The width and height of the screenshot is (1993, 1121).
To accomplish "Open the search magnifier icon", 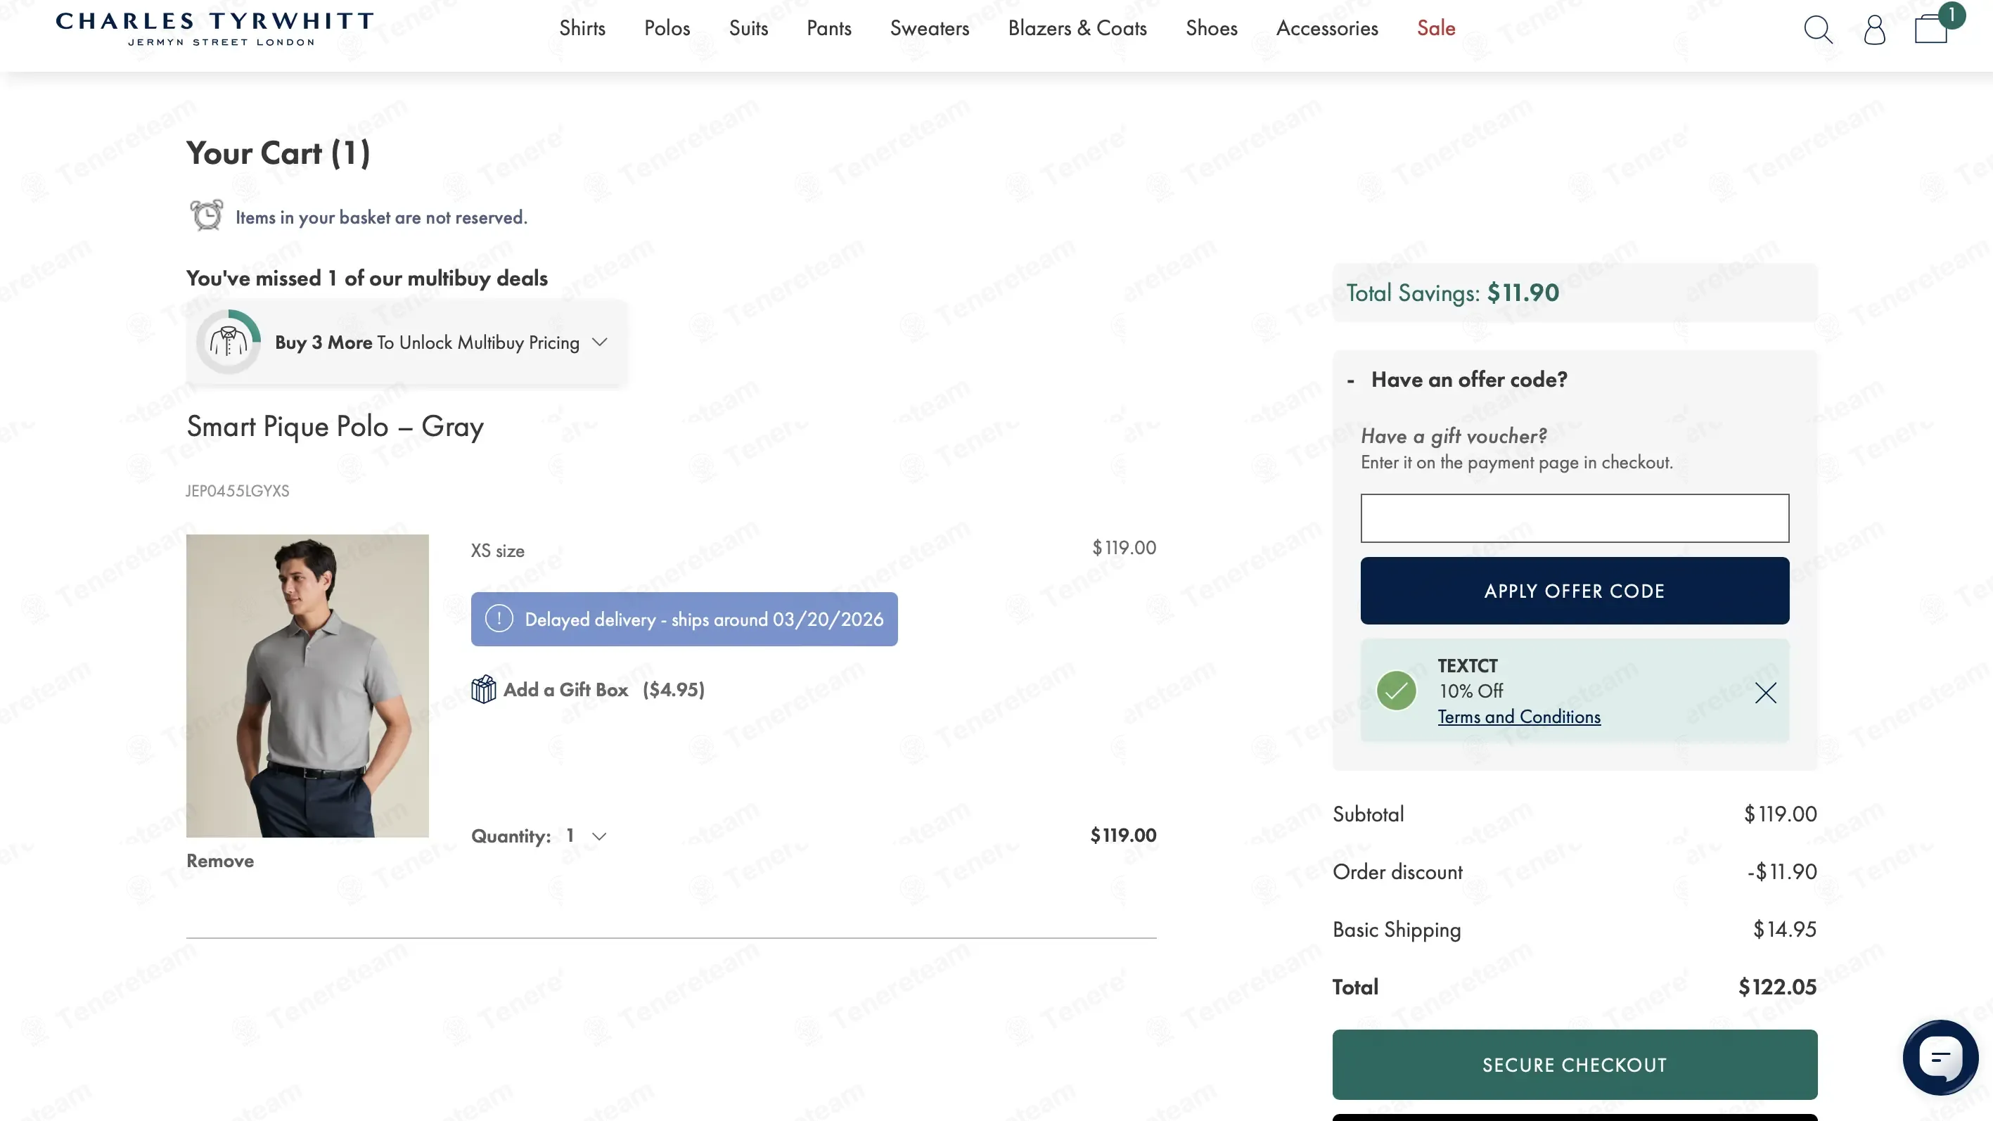I will tap(1817, 30).
